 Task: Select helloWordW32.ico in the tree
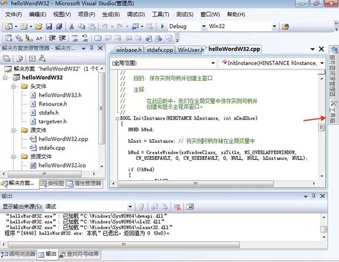pyautogui.click(x=62, y=165)
